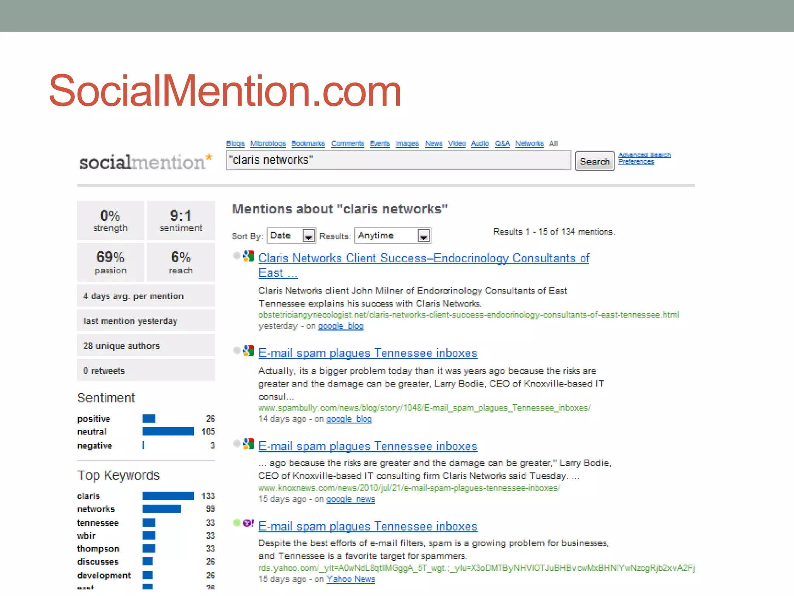
Task: Select the keyword "wbir"
Action: (86, 536)
